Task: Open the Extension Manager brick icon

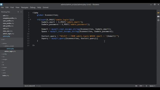Action: click(158, 16)
